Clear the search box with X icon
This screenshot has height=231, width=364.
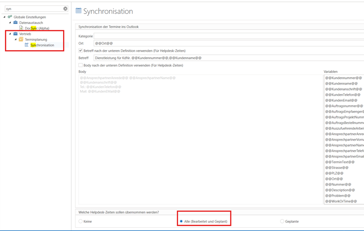[65, 9]
